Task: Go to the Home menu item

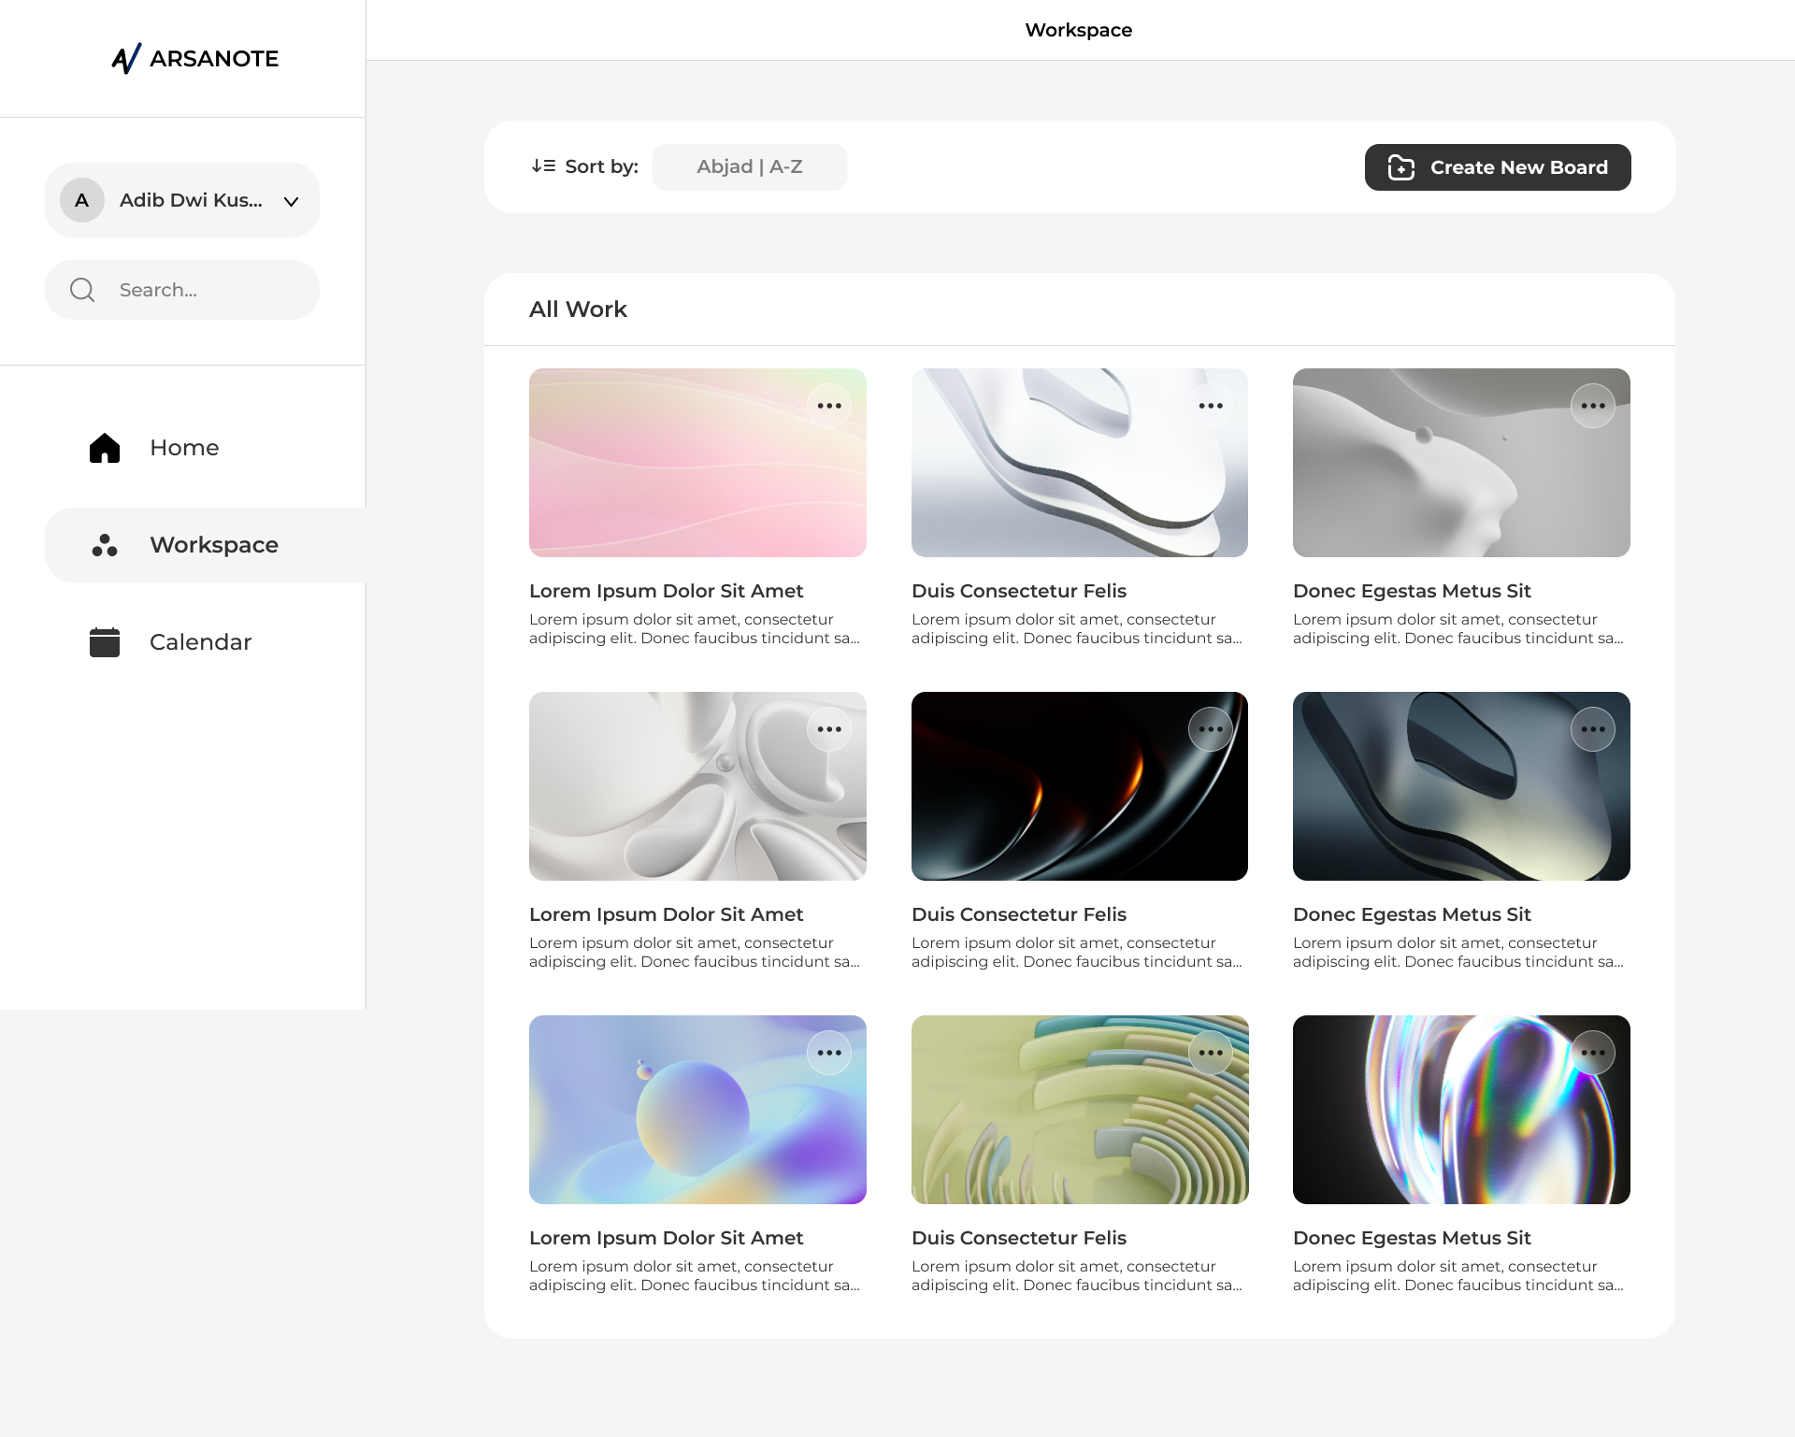Action: pos(184,448)
